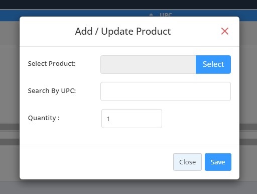Screen dimensions: 257x194
Task: Click the UPC column header behind the dialog
Action: (x=166, y=15)
